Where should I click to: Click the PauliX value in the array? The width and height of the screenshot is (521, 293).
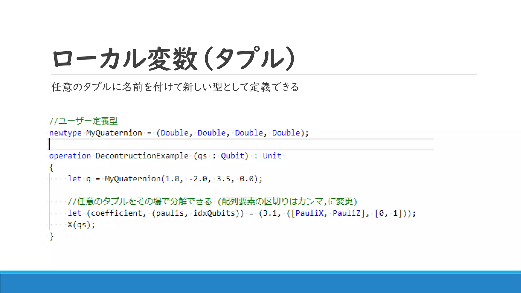(x=309, y=213)
